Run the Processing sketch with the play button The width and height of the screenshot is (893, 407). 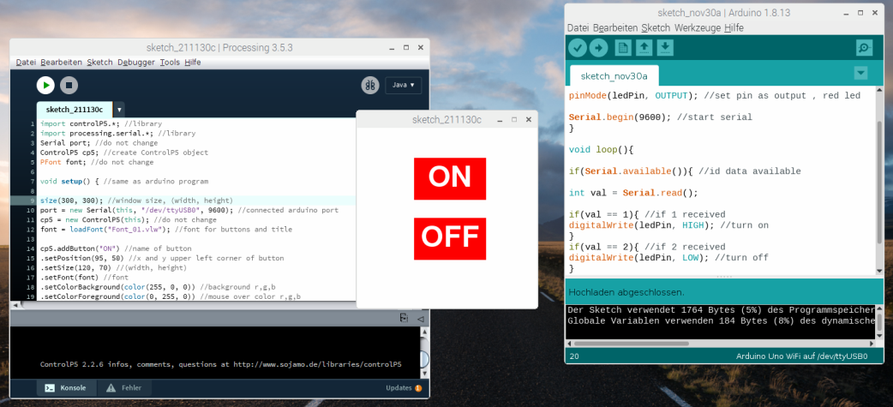point(45,85)
